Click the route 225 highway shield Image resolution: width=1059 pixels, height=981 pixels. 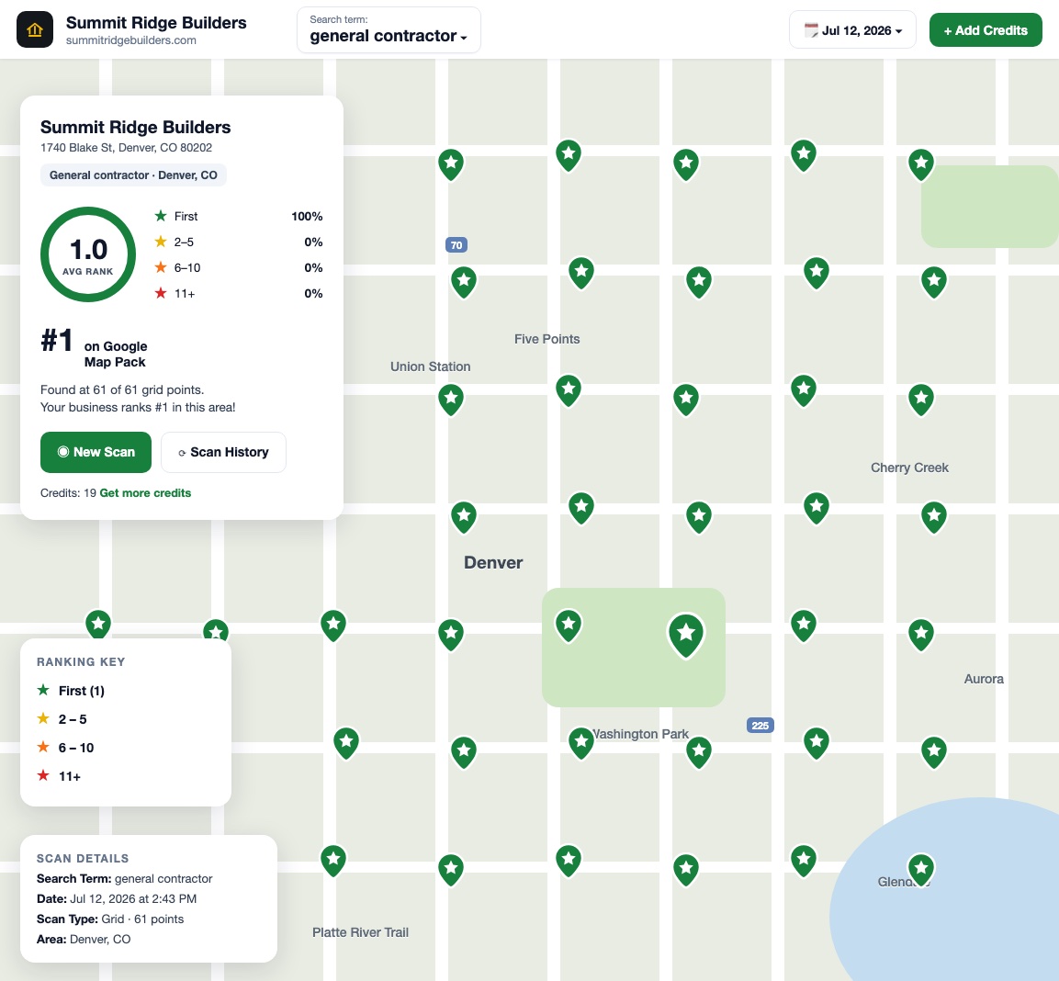(x=760, y=725)
